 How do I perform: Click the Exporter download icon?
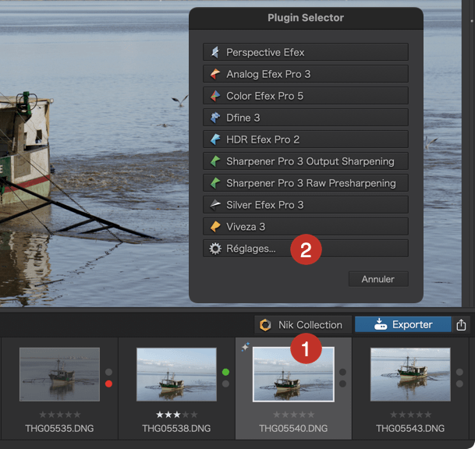(x=381, y=324)
